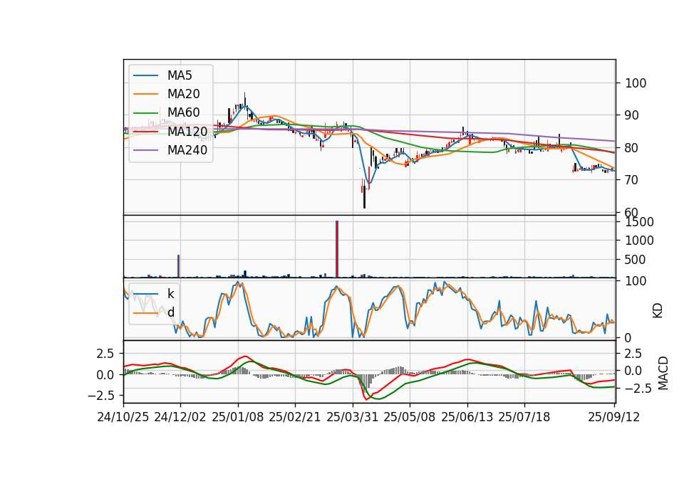
Task: Click the purple MA240 legend line sample
Action: pos(145,150)
